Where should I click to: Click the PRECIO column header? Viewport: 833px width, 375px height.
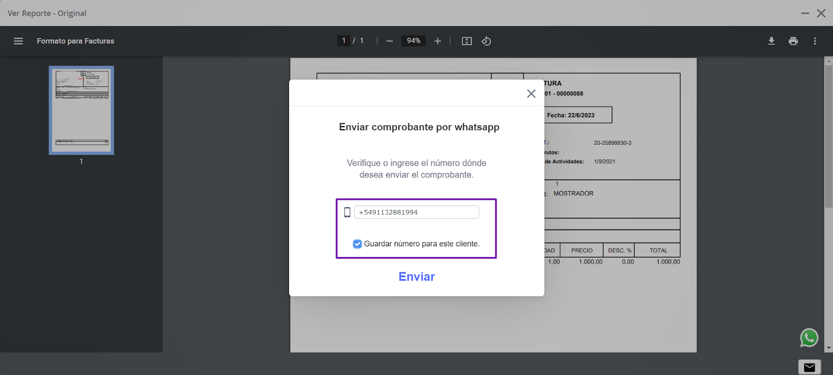pyautogui.click(x=582, y=251)
